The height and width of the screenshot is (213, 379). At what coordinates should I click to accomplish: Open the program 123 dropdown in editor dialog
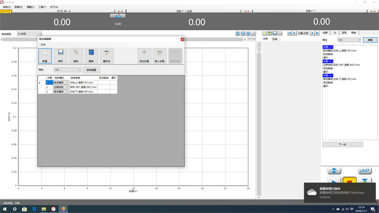pos(68,70)
